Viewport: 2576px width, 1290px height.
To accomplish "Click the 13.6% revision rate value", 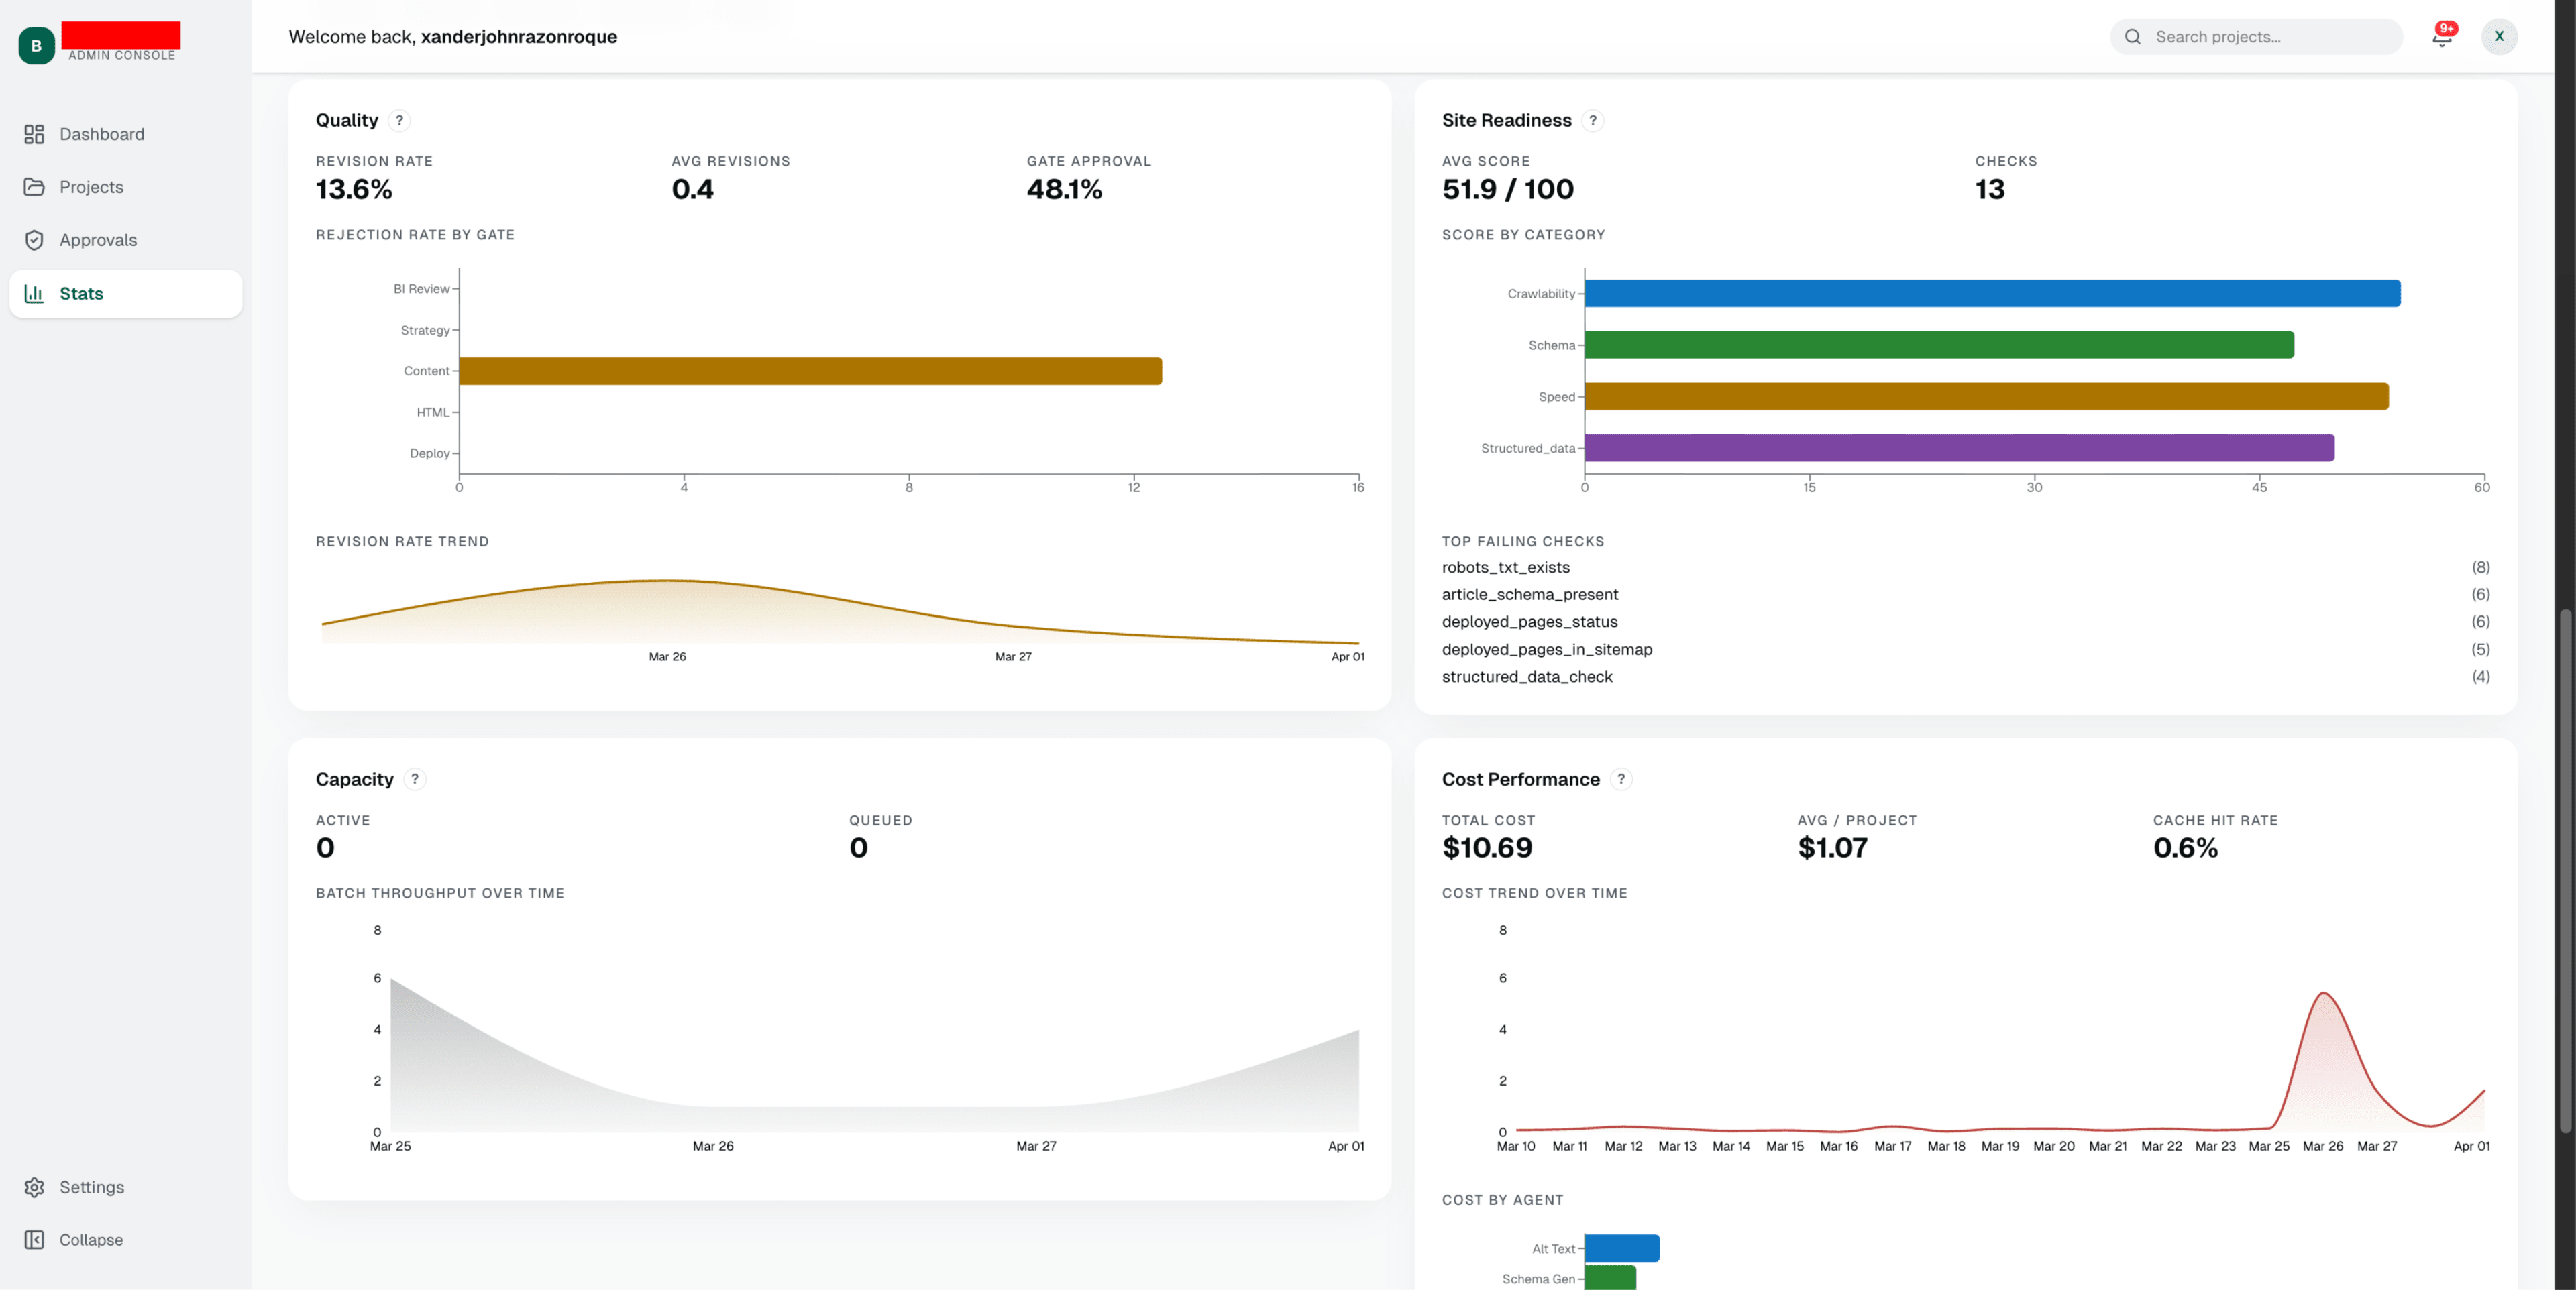I will tap(354, 190).
